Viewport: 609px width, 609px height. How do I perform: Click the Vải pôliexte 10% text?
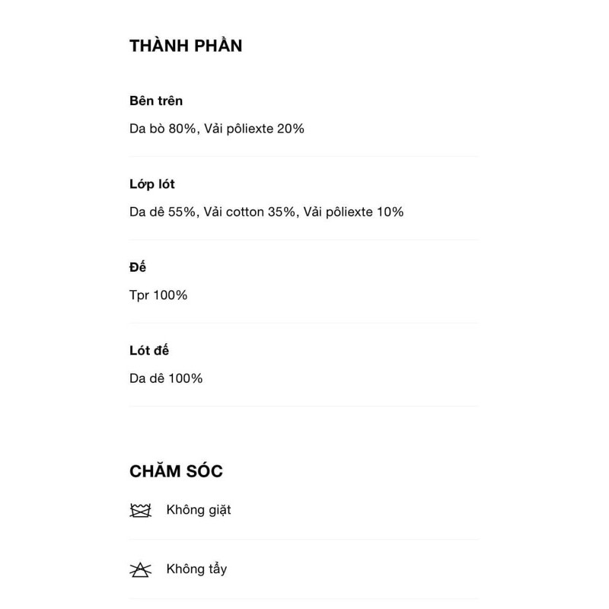(353, 212)
